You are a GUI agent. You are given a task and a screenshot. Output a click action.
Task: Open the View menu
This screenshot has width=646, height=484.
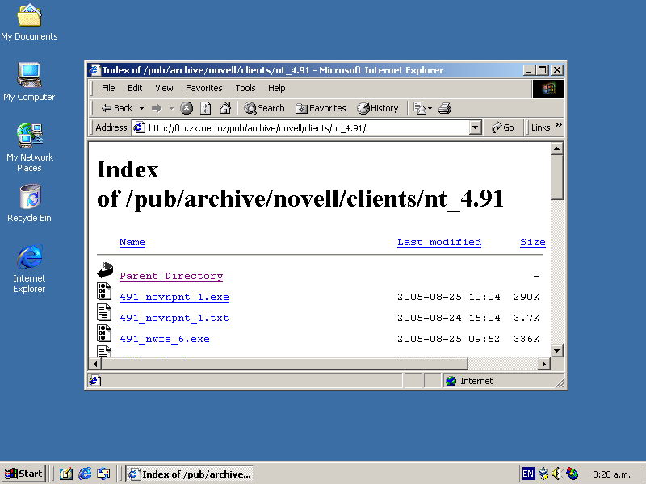[x=164, y=88]
